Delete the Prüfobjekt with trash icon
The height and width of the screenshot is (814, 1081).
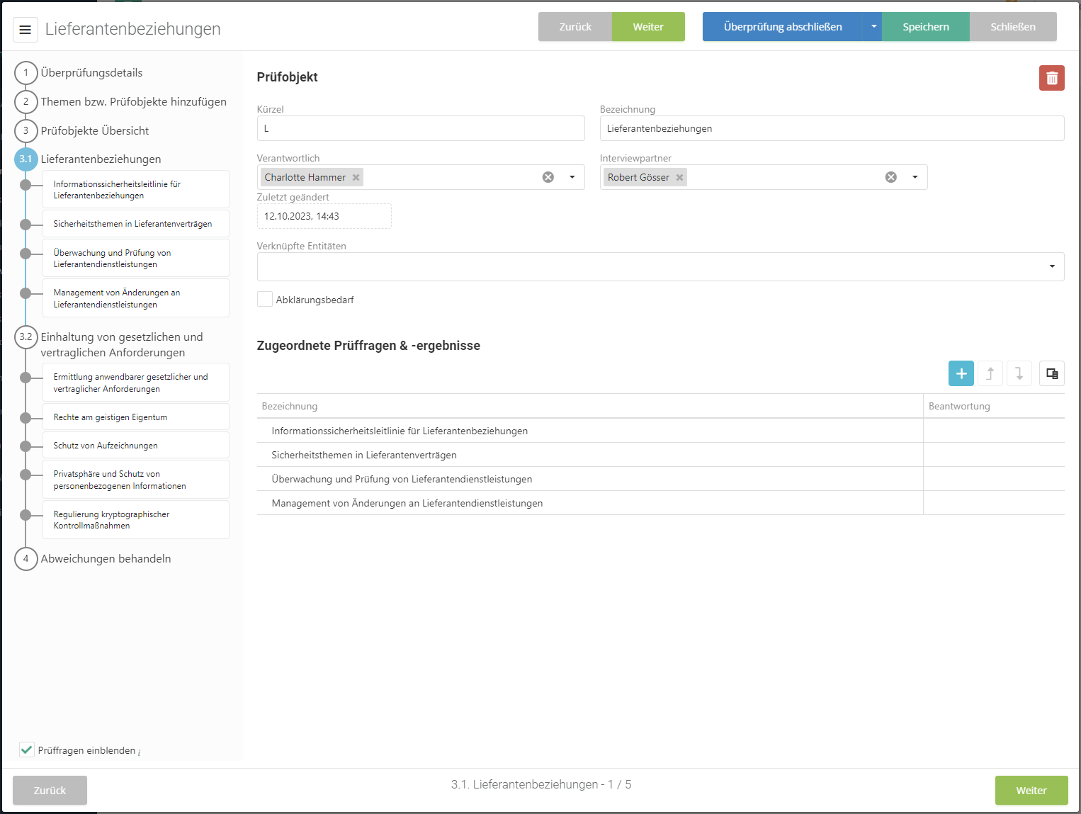pyautogui.click(x=1051, y=78)
